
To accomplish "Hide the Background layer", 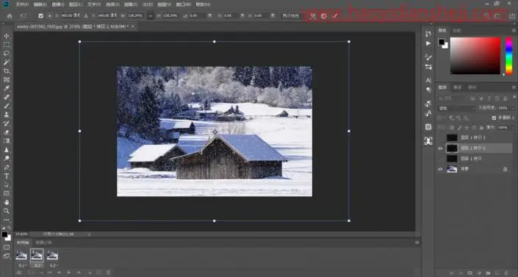I will tap(440, 169).
